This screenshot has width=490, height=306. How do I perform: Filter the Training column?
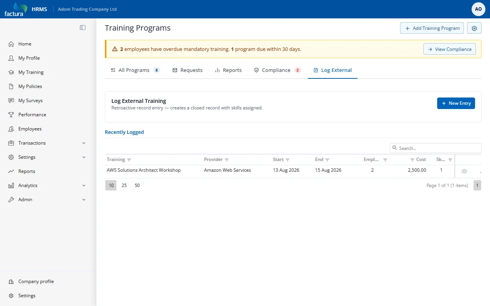point(129,160)
